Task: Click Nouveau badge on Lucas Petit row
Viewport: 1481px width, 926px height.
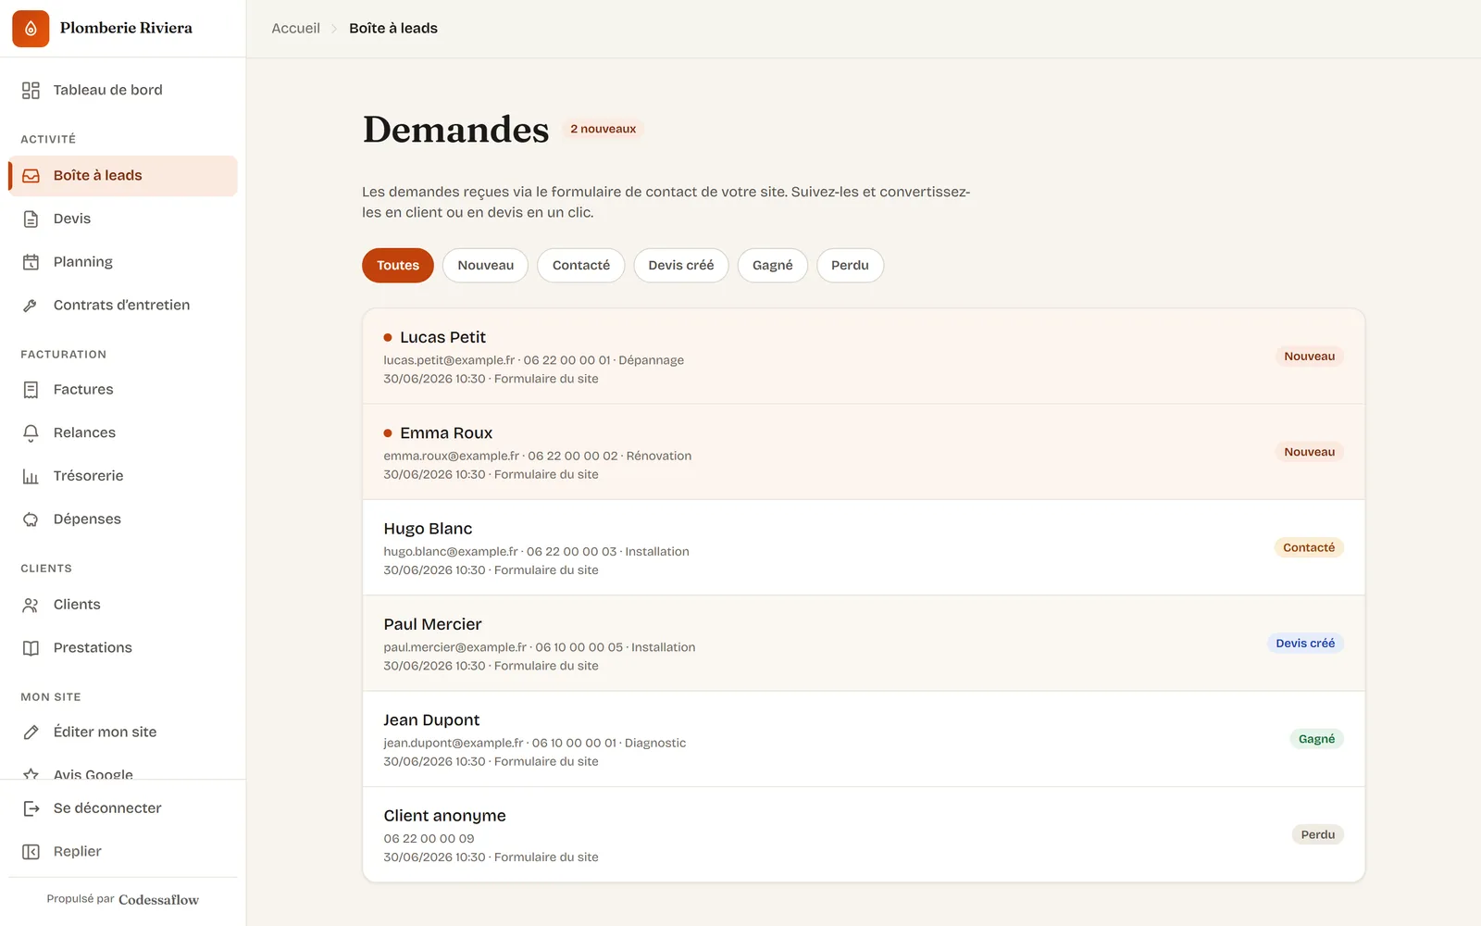Action: 1309,357
